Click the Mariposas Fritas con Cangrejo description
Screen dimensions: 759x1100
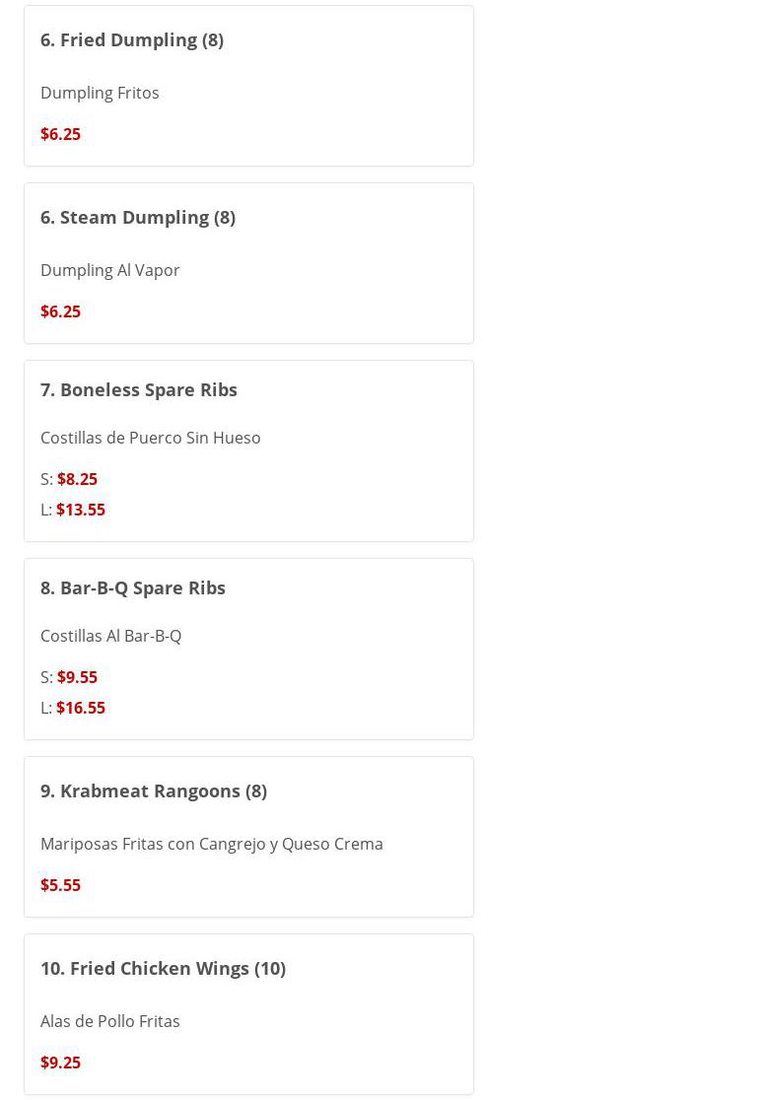[212, 844]
